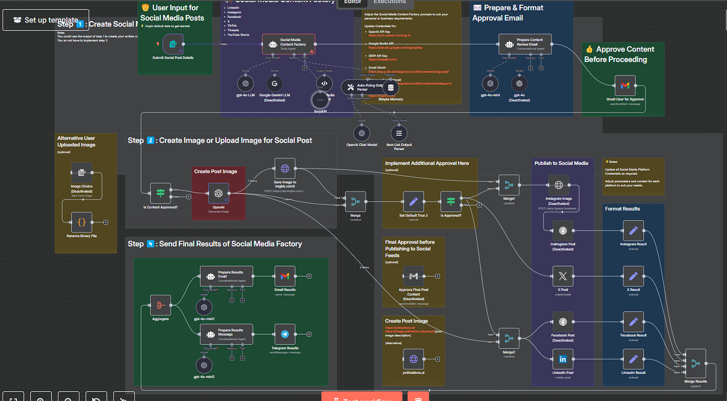This screenshot has height=401, width=727.
Task: Open the Social Media Content Factory agent node
Action: tap(289, 45)
